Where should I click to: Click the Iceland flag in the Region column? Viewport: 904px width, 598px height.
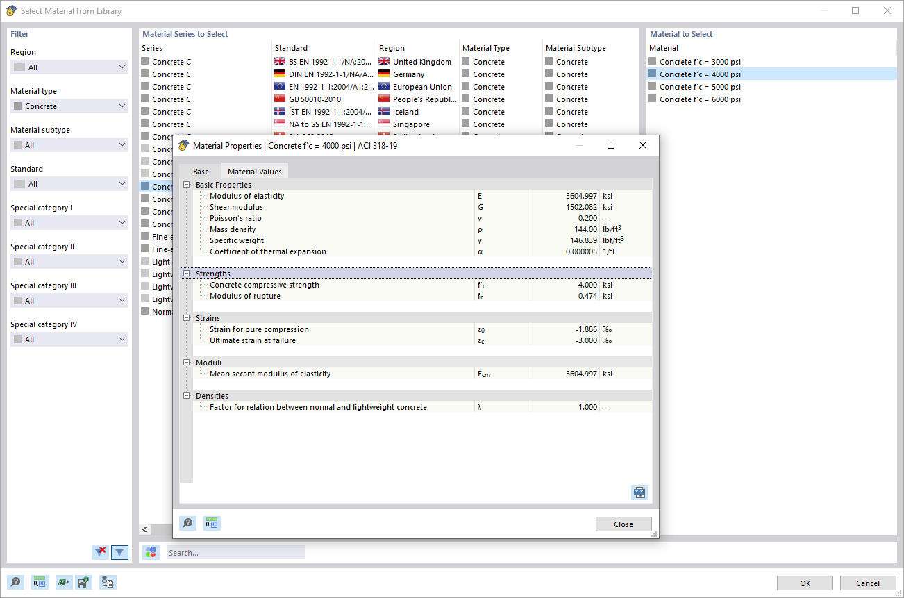pyautogui.click(x=384, y=111)
